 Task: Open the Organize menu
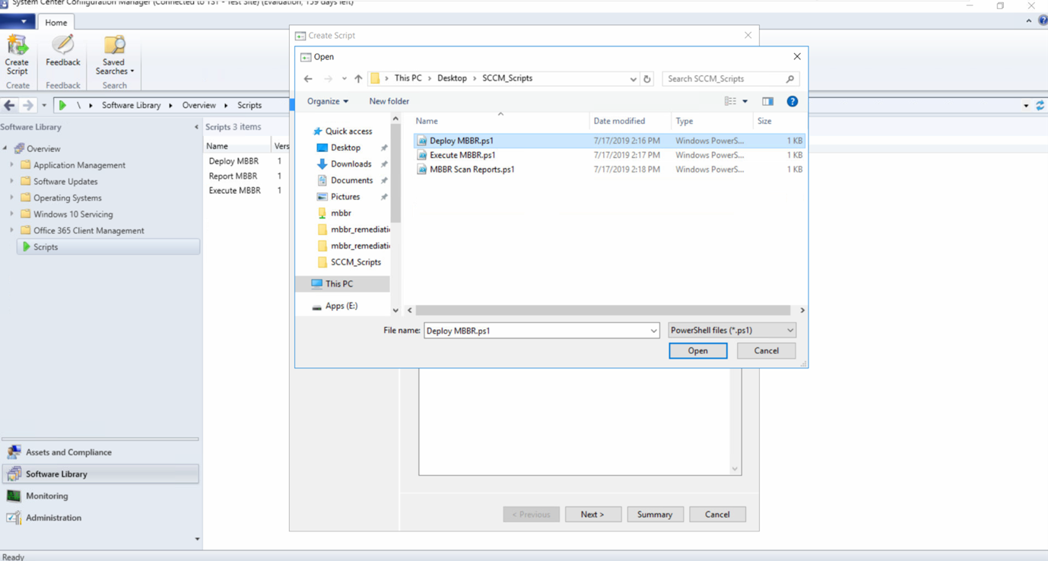(328, 101)
